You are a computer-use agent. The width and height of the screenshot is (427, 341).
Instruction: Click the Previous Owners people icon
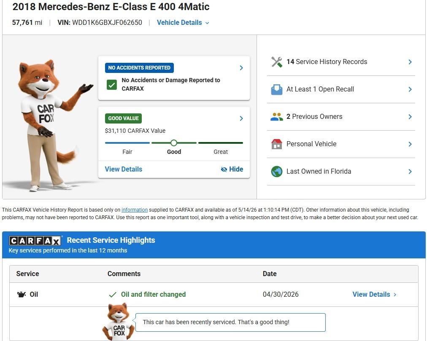pyautogui.click(x=277, y=117)
